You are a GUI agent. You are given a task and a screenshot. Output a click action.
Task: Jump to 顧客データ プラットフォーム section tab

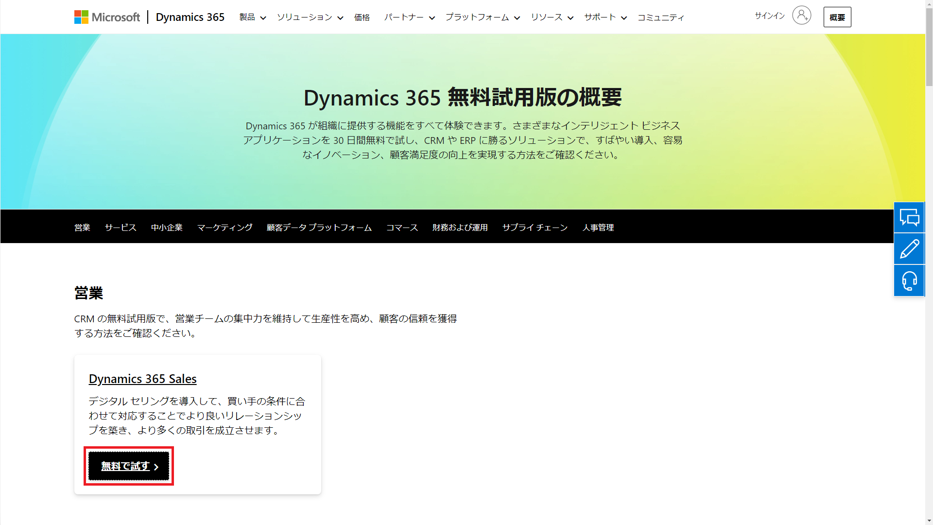(x=319, y=227)
